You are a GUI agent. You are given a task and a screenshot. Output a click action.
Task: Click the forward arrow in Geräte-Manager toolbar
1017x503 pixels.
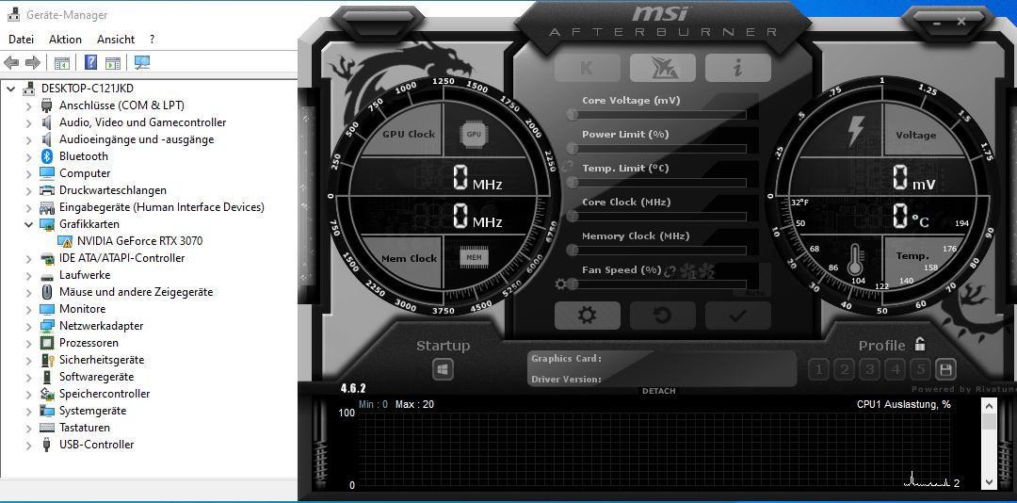[x=32, y=63]
